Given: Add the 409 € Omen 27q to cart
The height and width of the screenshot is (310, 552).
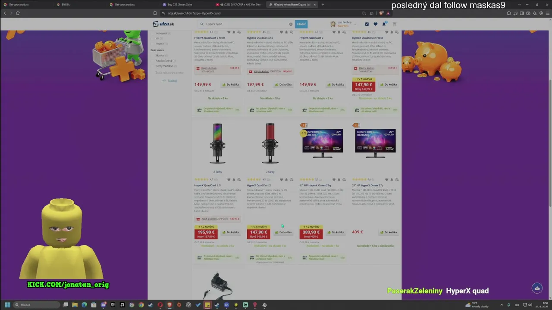Looking at the screenshot, I should point(389,232).
